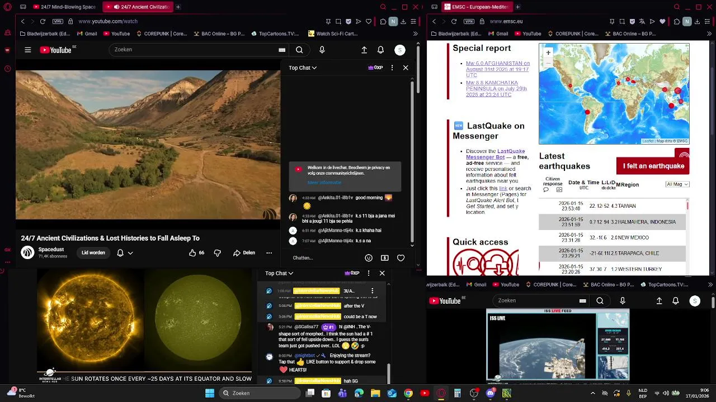716x402 pixels.
Task: Click the lower chat scrollbar thumb
Action: point(389,374)
